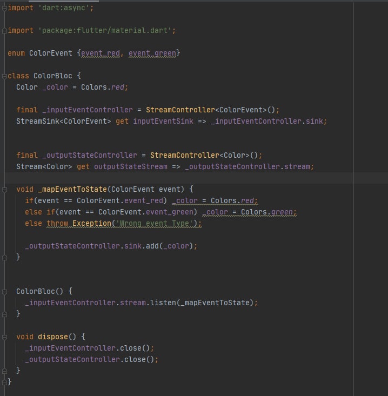The image size is (388, 396).
Task: Click the enum keyword
Action: [16, 53]
